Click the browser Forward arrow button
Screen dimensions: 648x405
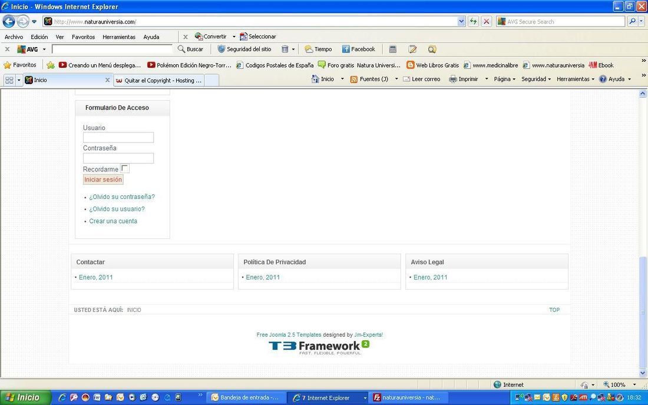[x=23, y=21]
